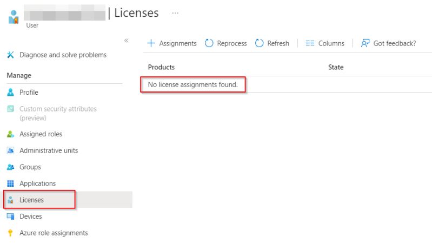Open Groups section
The image size is (432, 243).
(x=30, y=167)
